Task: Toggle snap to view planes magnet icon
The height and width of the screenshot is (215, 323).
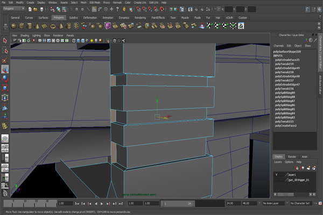Action: coord(156,9)
